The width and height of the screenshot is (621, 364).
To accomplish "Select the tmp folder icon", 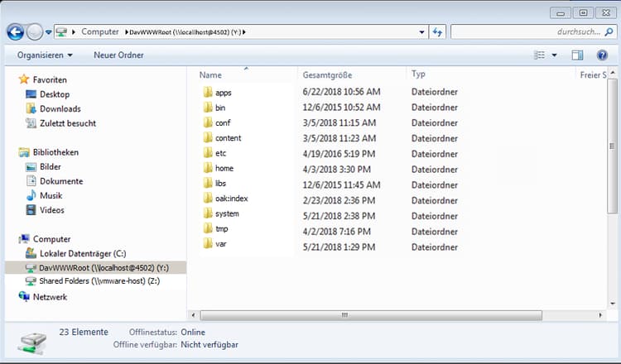I will point(208,228).
